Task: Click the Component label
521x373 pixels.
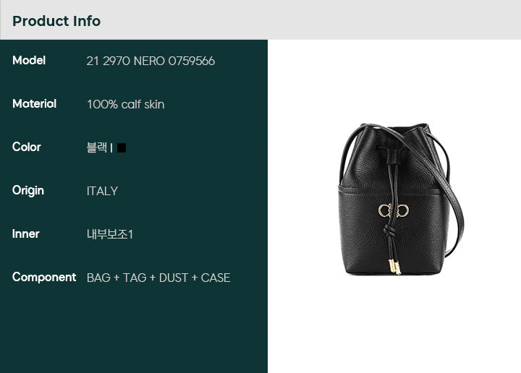Action: tap(44, 278)
